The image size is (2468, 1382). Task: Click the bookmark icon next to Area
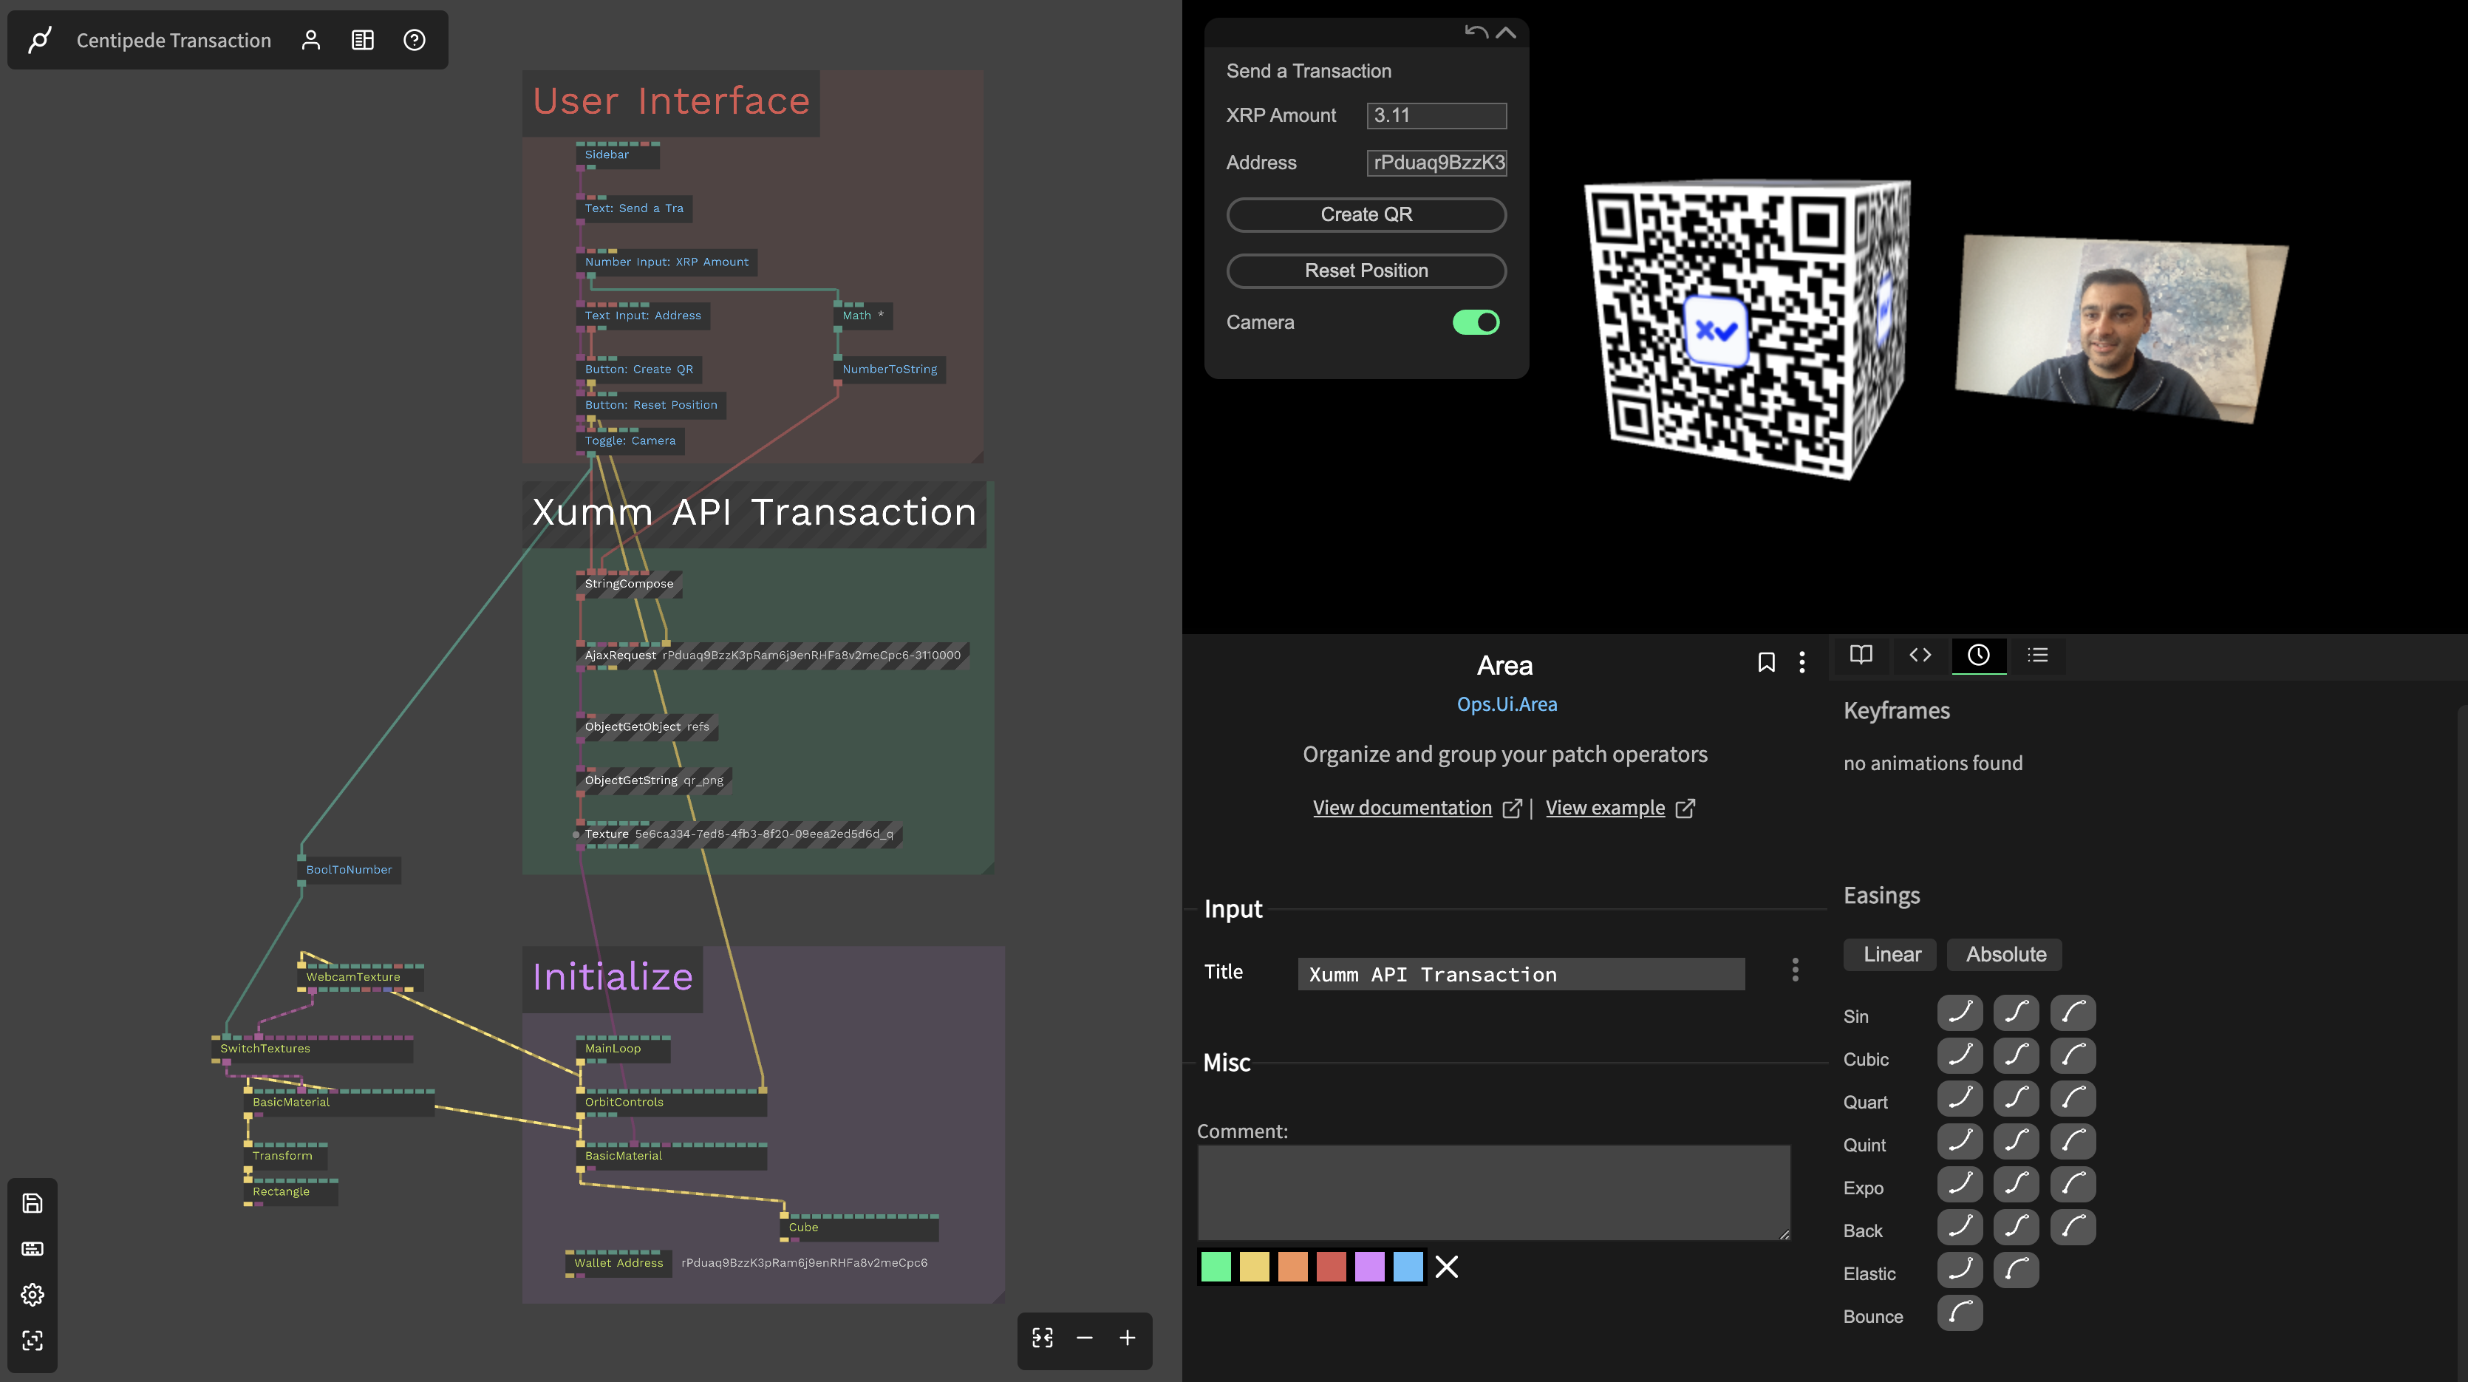1766,662
